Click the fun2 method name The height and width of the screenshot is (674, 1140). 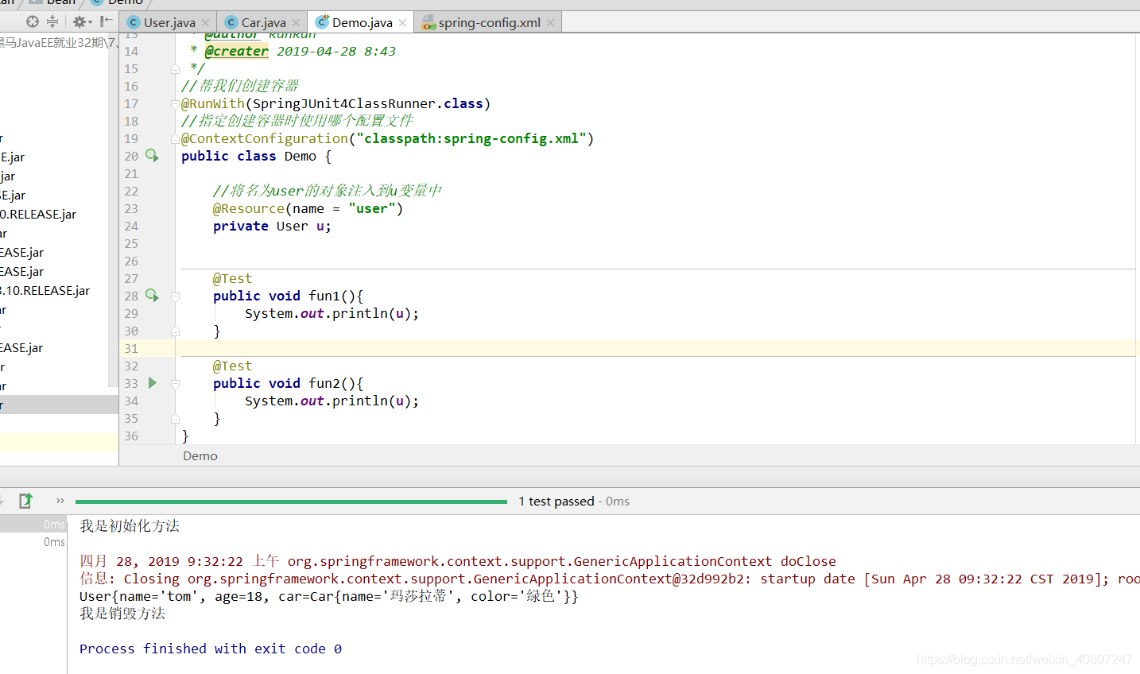(324, 383)
